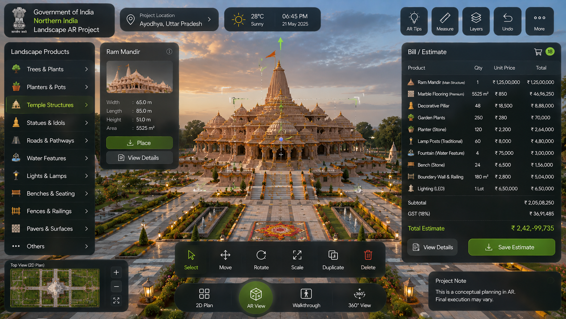Open the Layers panel
This screenshot has height=319, width=566.
point(476,21)
